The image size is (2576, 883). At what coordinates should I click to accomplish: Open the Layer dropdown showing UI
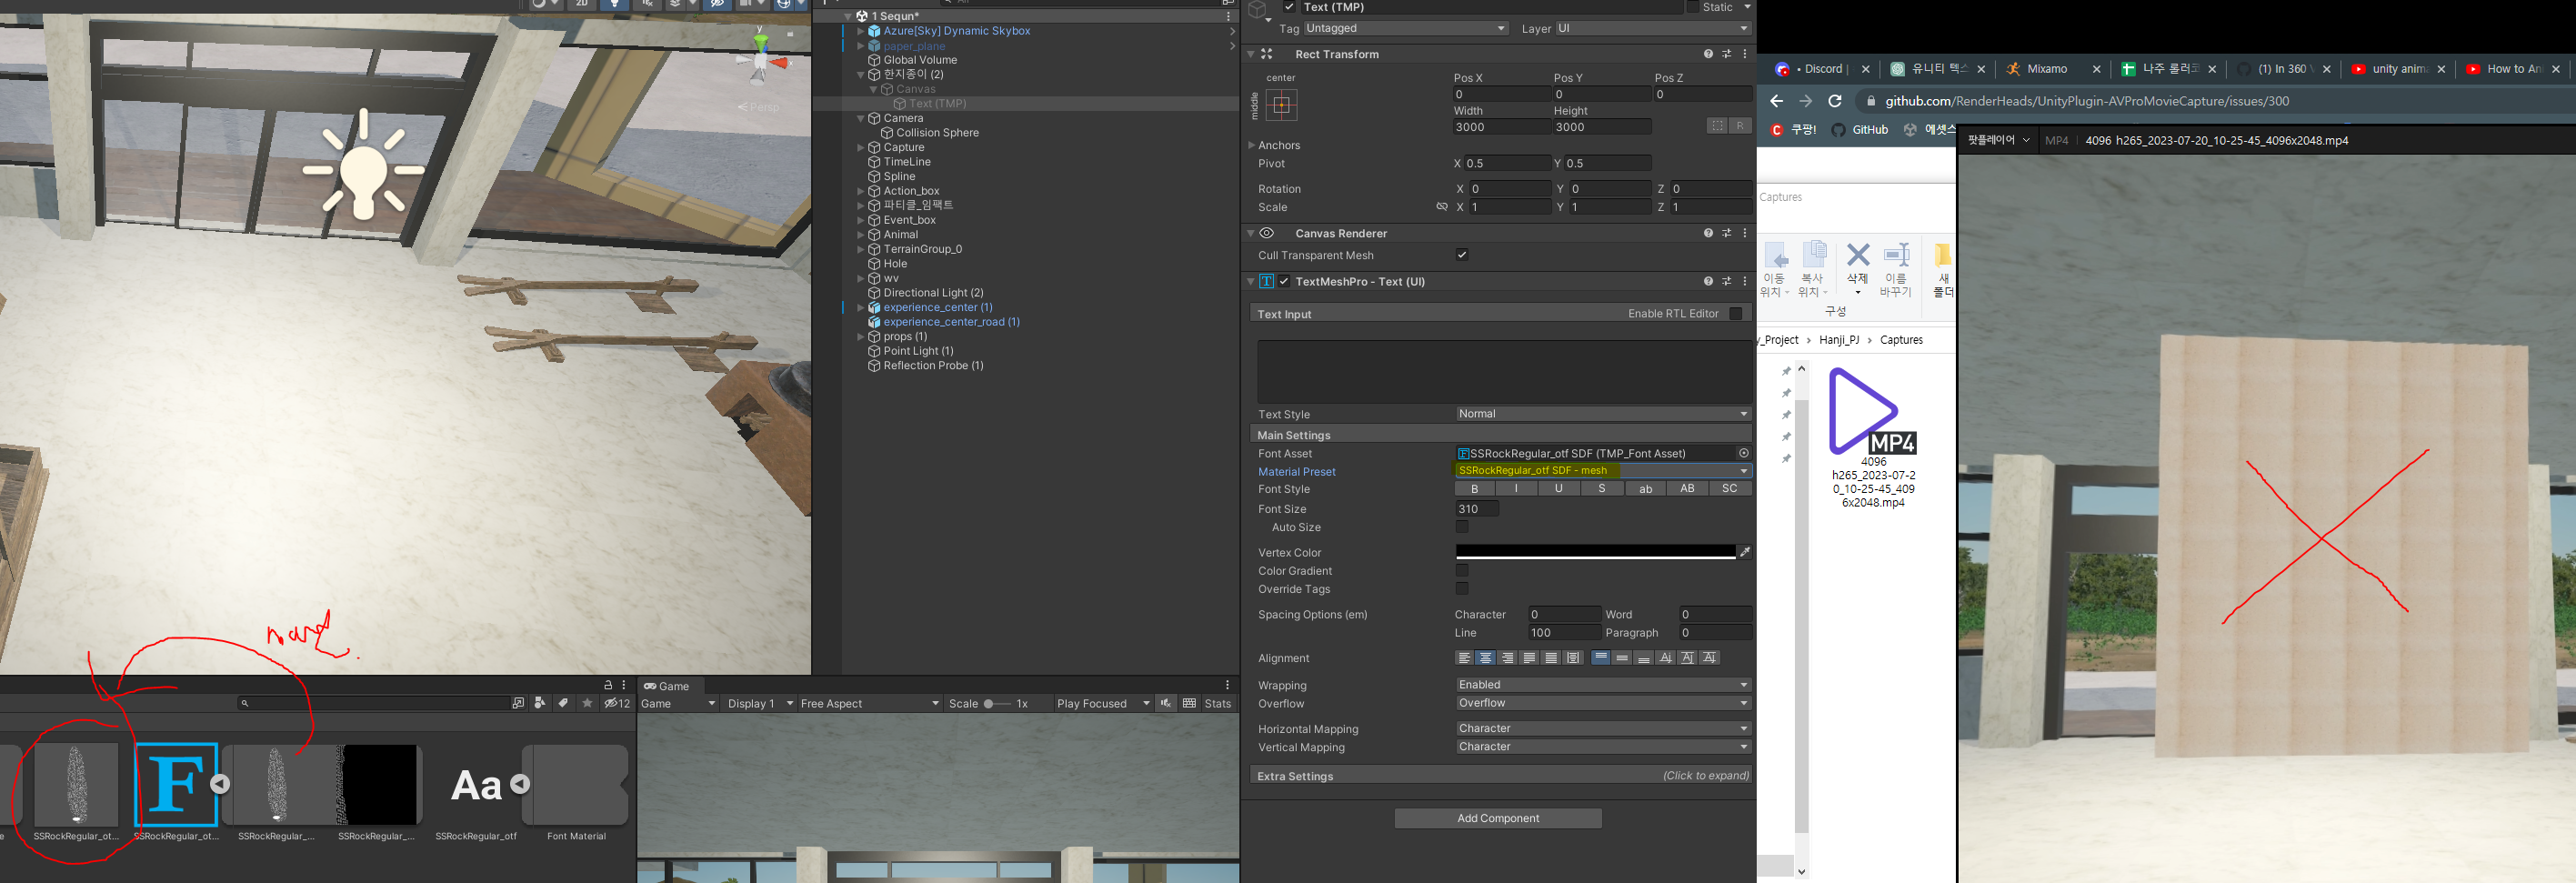[1650, 28]
